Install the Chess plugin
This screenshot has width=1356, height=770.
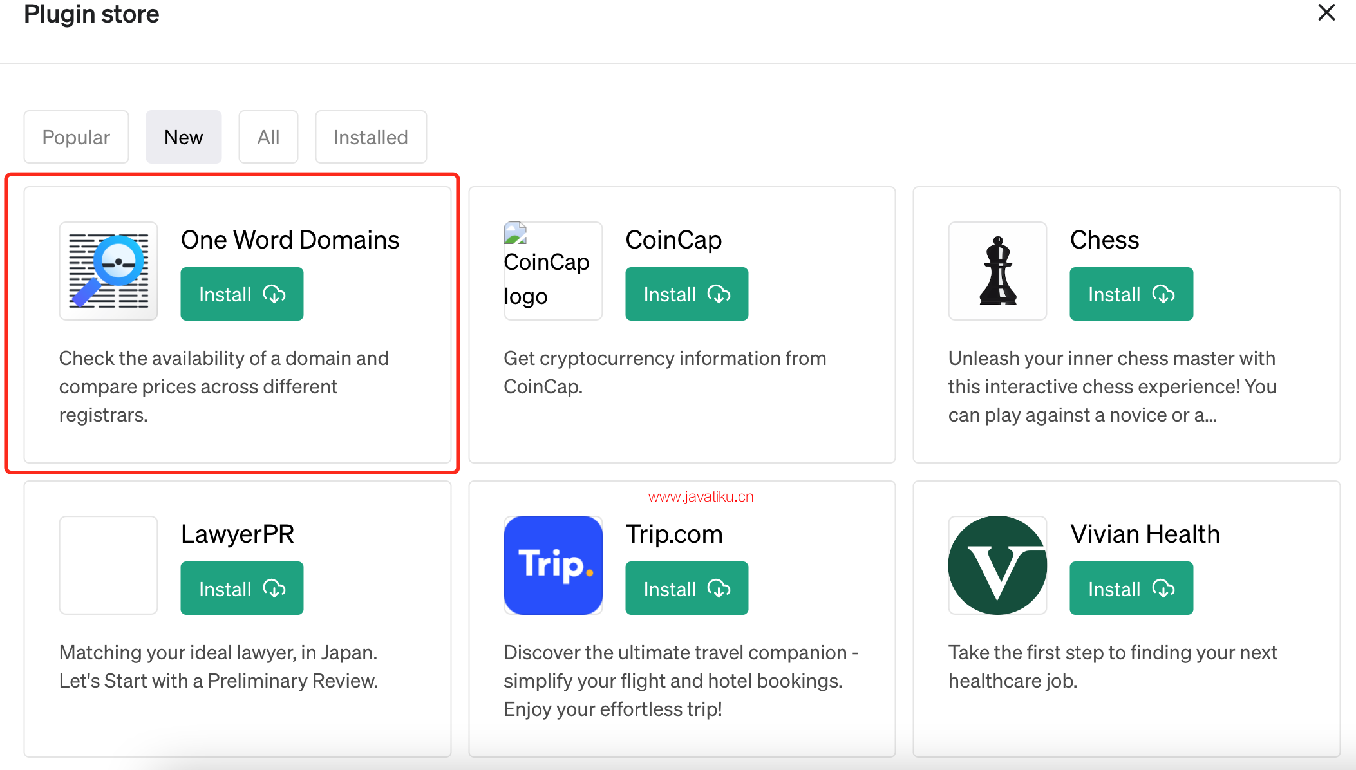click(1131, 294)
